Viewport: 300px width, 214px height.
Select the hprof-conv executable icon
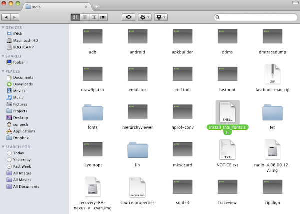(182, 111)
